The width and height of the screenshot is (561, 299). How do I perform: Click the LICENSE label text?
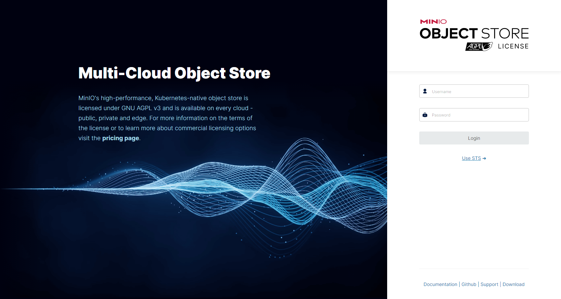point(513,46)
